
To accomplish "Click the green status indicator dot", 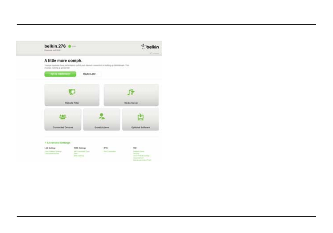I will coord(70,46).
